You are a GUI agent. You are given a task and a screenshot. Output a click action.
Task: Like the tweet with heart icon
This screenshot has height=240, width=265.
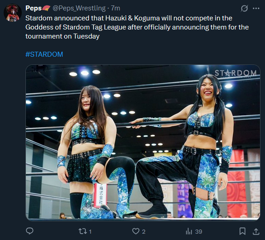[136, 231]
